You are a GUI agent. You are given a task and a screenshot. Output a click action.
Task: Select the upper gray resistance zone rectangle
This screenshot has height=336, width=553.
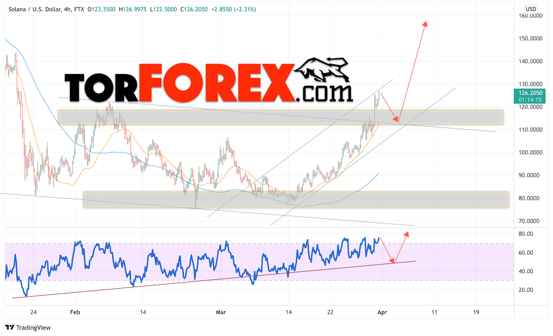[x=281, y=117]
